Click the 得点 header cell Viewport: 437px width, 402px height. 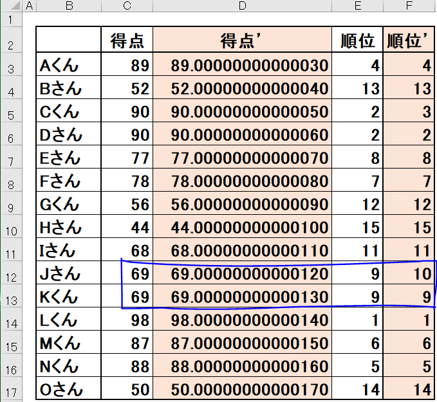point(127,39)
